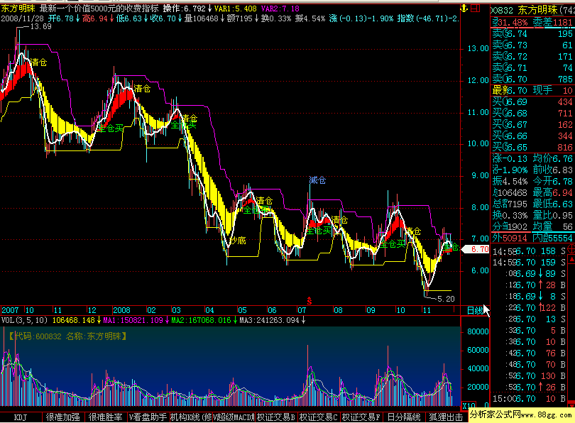Click the red window-layout icon beside the anchor

pos(475,8)
